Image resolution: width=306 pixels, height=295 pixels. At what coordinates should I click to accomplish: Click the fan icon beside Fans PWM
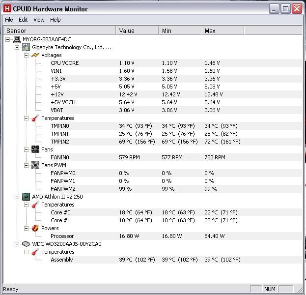coord(35,165)
